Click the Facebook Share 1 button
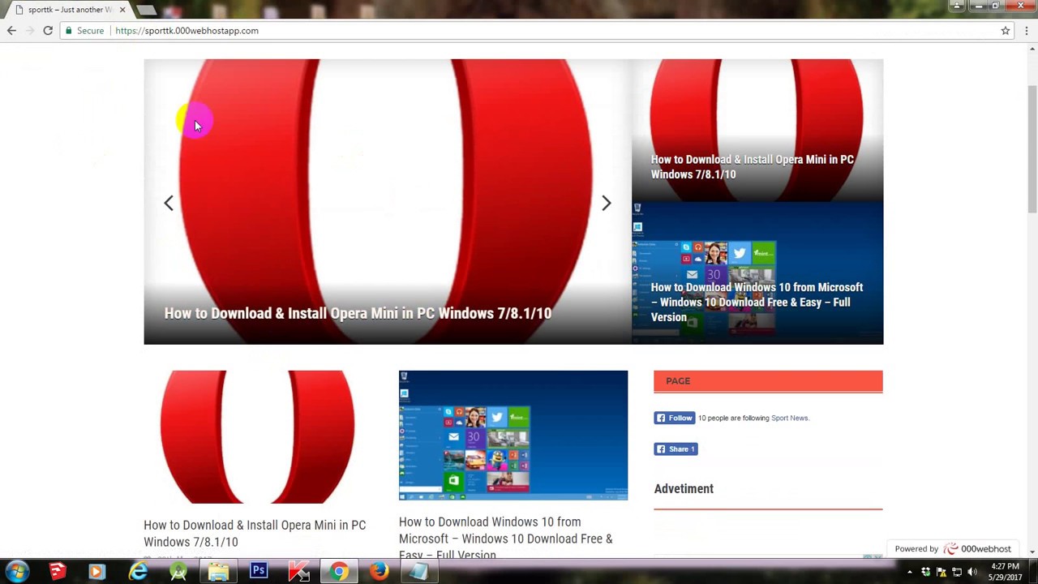This screenshot has height=584, width=1038. tap(676, 449)
